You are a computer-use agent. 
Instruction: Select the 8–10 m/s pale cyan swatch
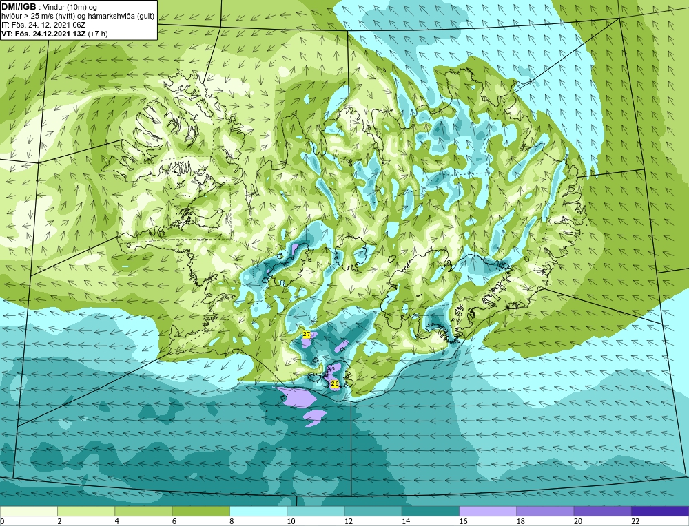tap(258, 511)
